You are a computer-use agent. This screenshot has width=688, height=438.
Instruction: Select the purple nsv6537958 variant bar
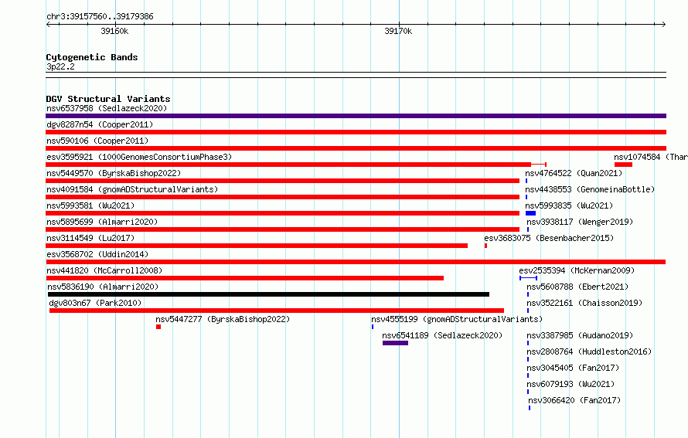[356, 116]
